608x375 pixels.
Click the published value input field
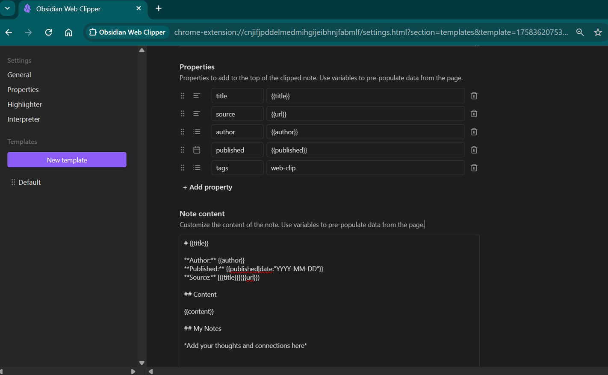coord(365,150)
